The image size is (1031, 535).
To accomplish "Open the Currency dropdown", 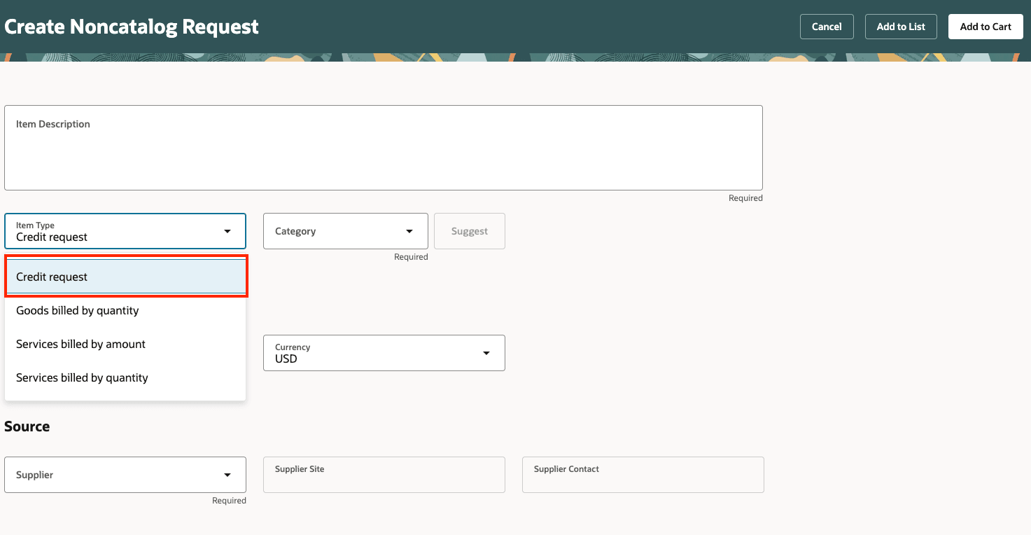I will (x=384, y=352).
